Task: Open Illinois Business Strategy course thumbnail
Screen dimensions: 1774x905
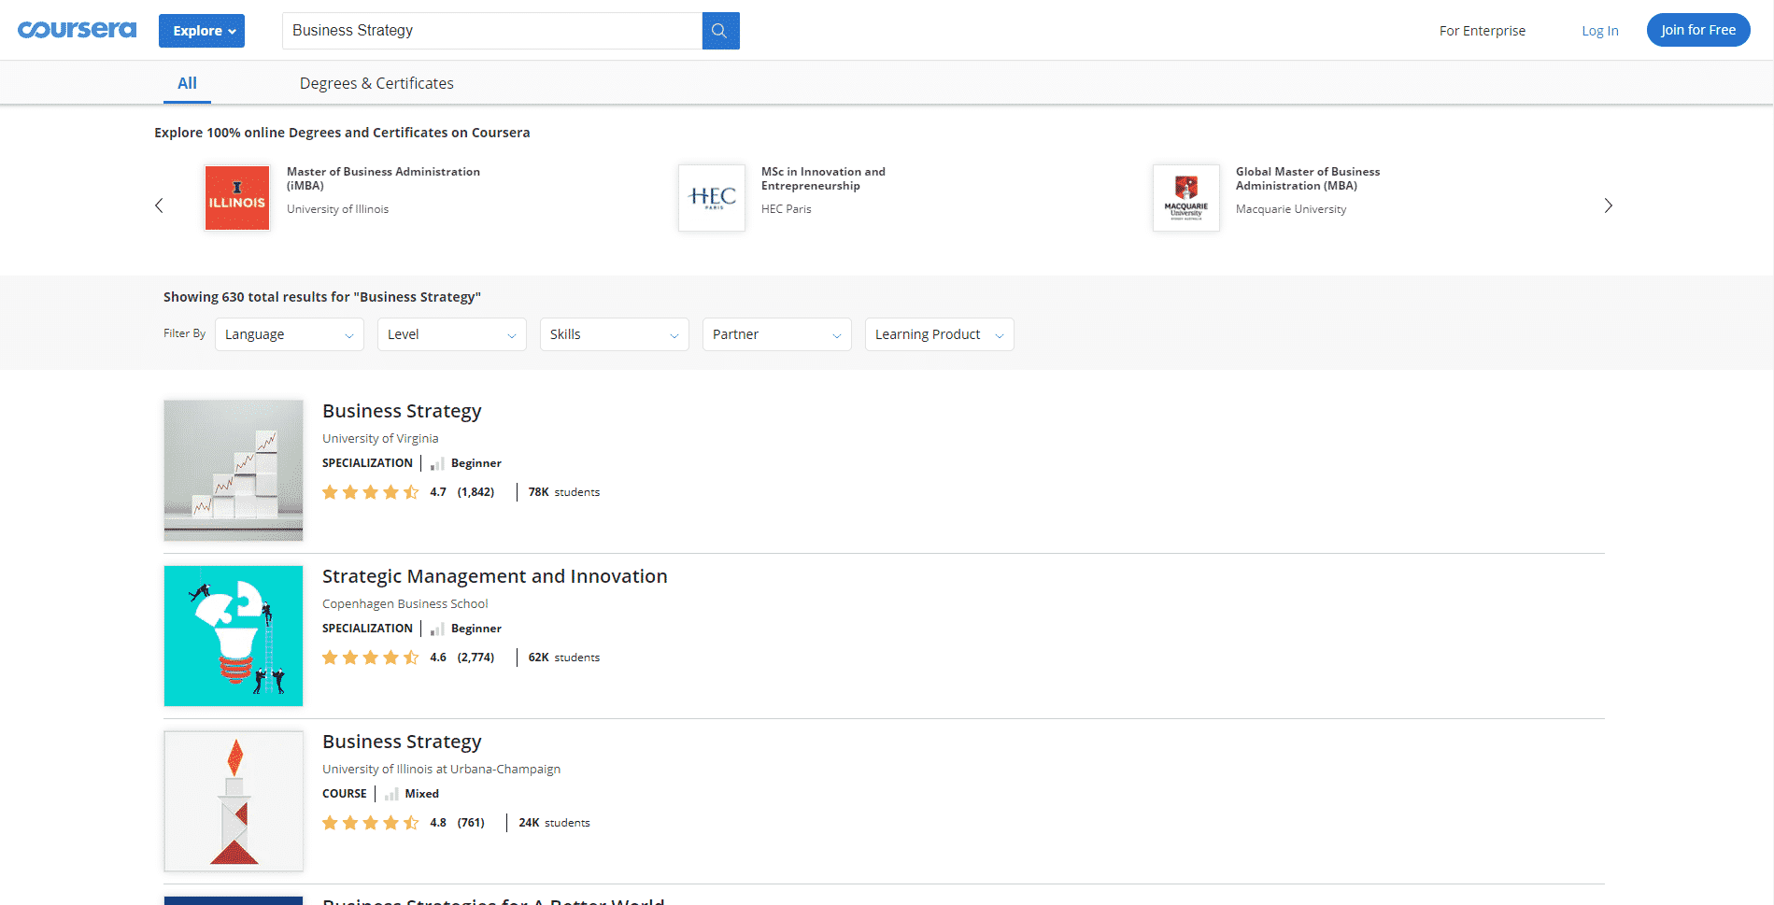Action: 234,801
